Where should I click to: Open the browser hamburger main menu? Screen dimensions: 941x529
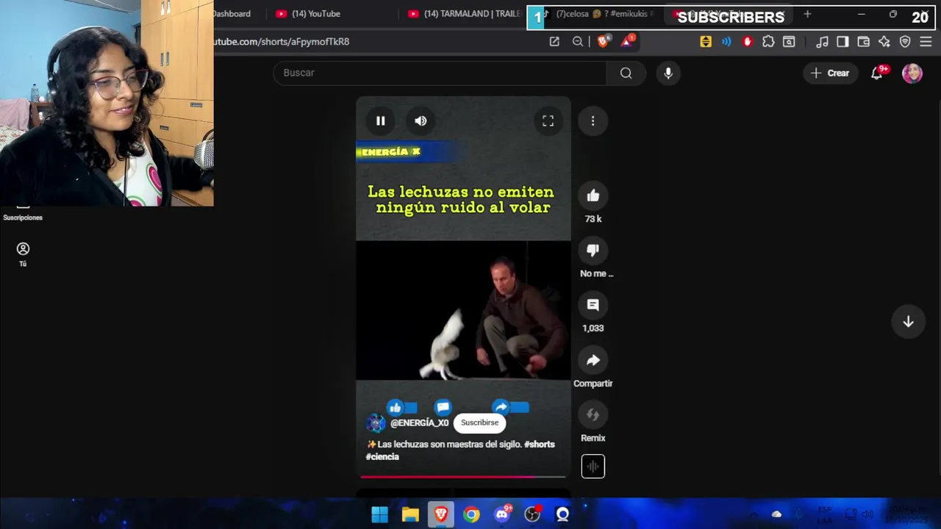click(x=926, y=42)
